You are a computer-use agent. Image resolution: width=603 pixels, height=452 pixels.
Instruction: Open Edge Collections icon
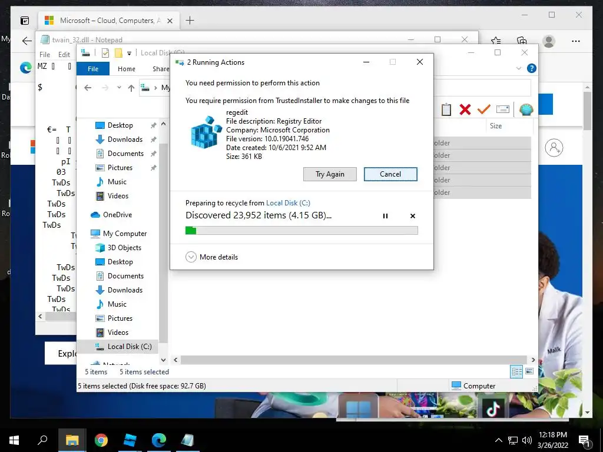[522, 41]
